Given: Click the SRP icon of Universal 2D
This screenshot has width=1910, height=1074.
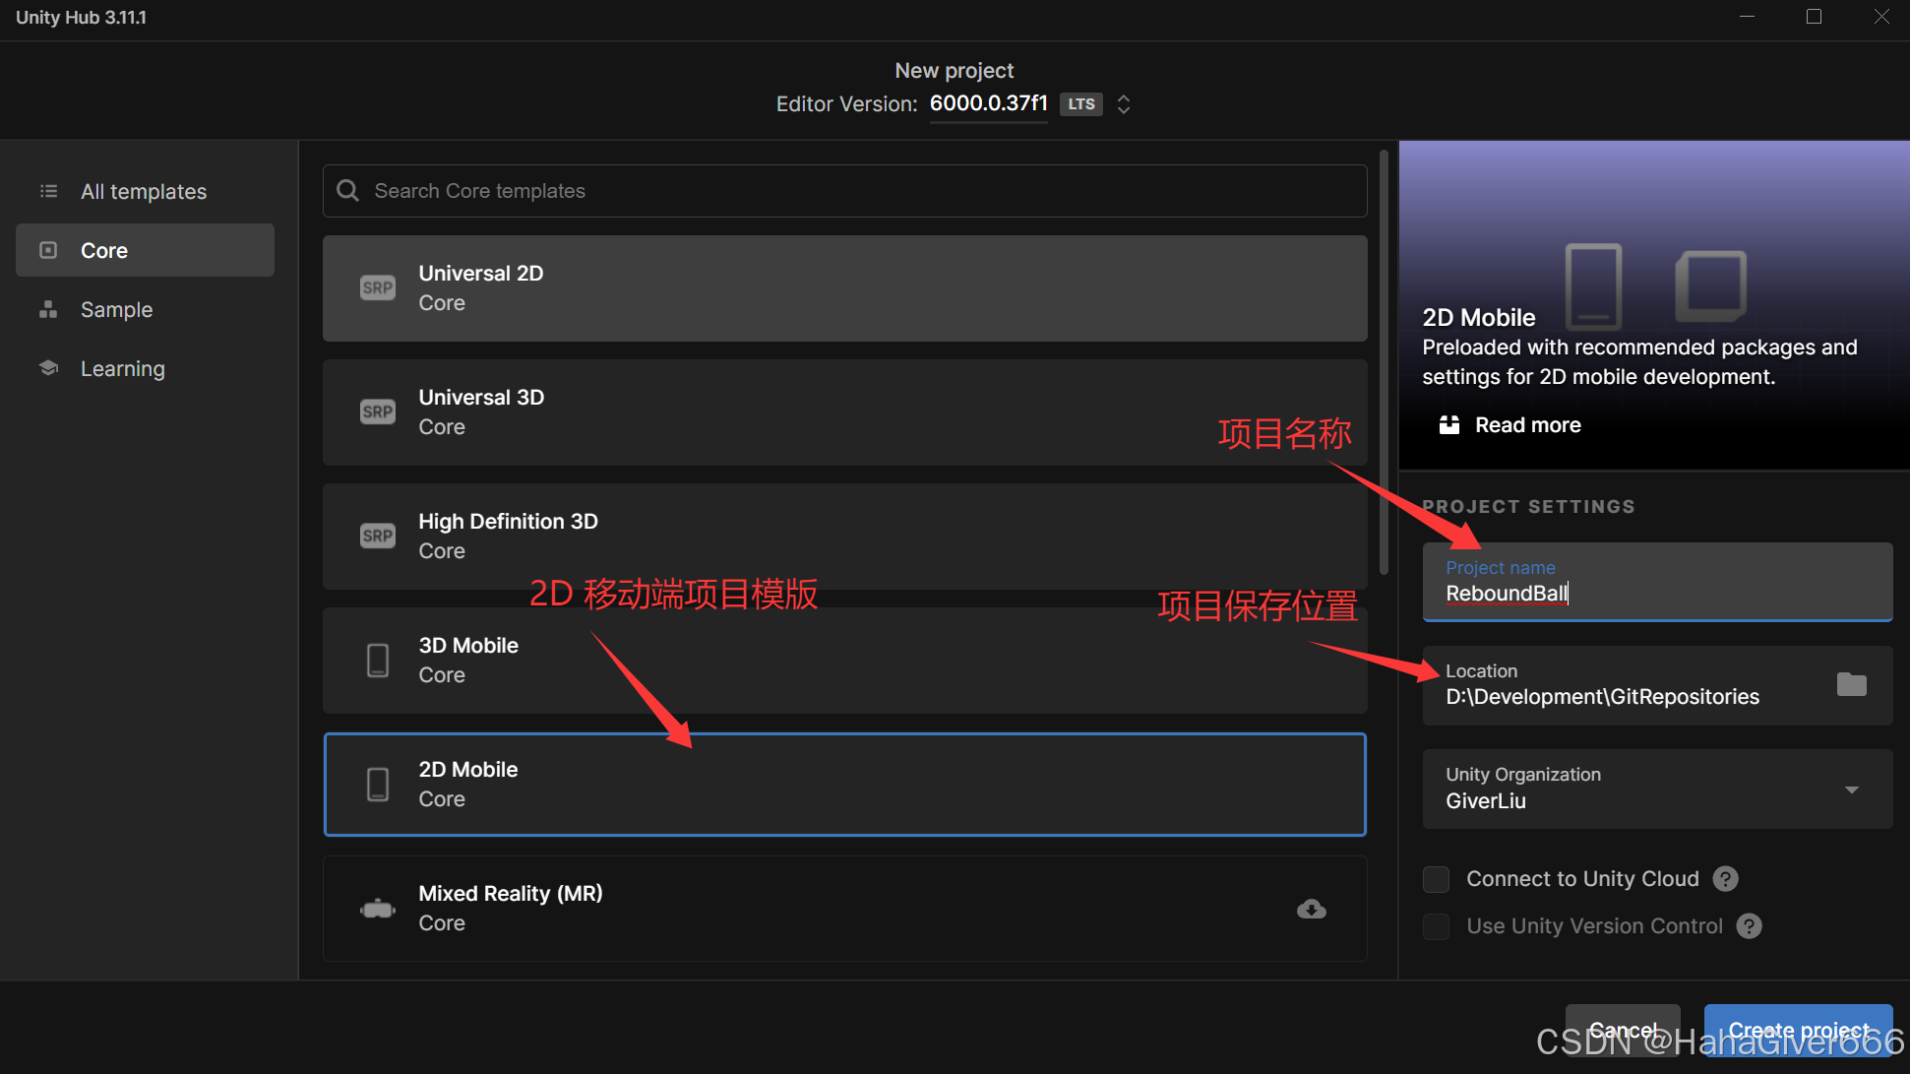Looking at the screenshot, I should (378, 287).
